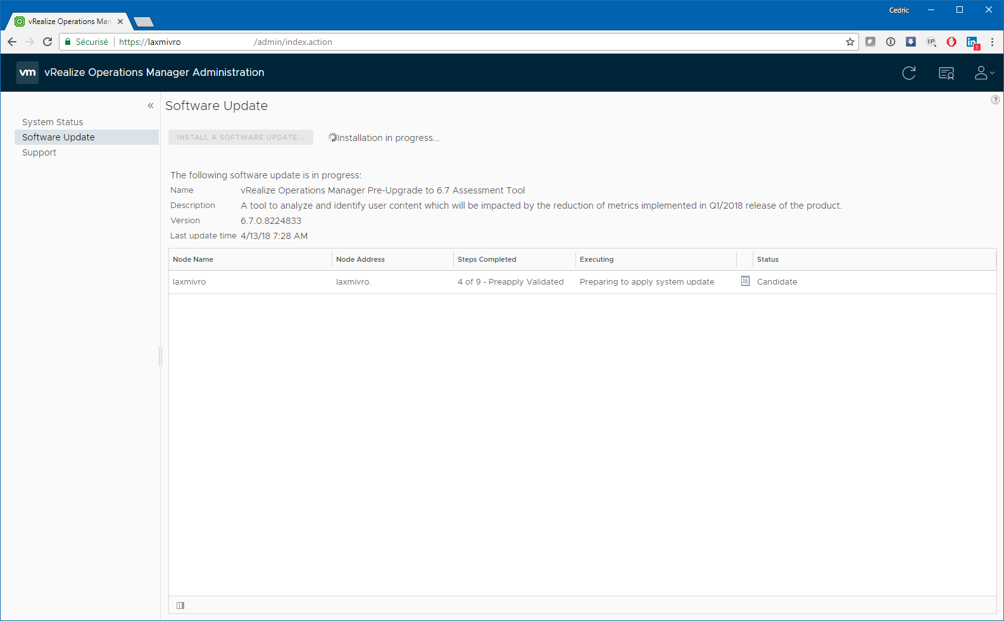Viewport: 1004px width, 621px height.
Task: Click the LinkedIn extension icon
Action: (972, 42)
